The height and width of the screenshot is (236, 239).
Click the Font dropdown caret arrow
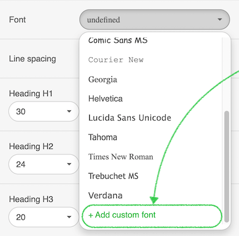[220, 20]
